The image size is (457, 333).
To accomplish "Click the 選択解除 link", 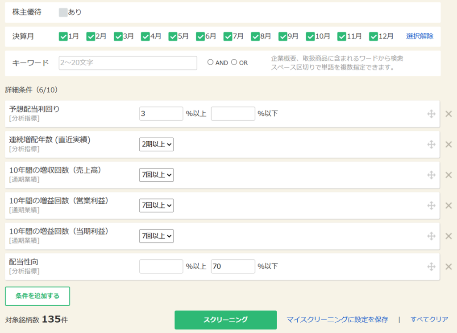I will tap(420, 36).
